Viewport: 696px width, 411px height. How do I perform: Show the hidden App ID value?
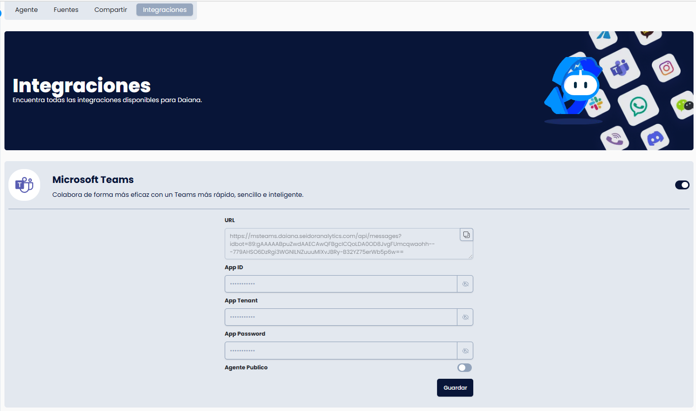[465, 284]
